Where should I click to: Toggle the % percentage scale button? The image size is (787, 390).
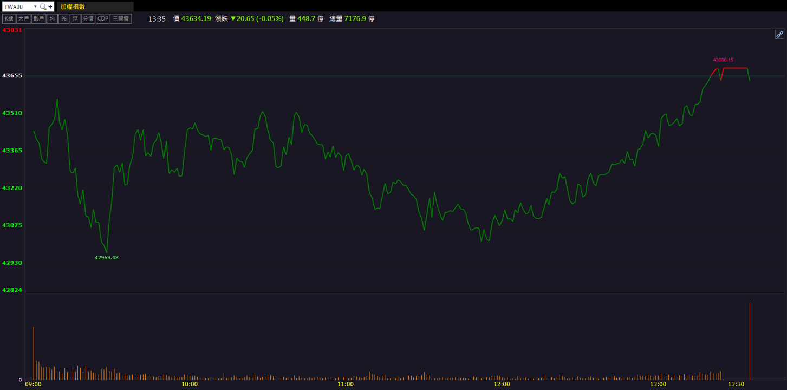point(64,18)
